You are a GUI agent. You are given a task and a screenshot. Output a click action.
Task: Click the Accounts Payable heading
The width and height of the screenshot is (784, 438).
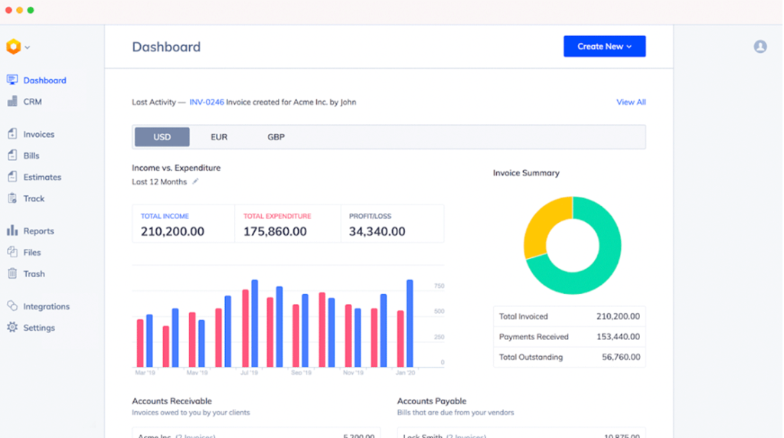432,401
